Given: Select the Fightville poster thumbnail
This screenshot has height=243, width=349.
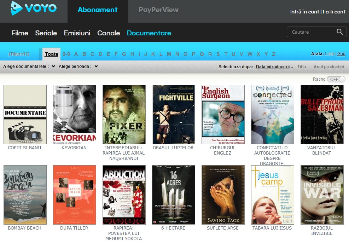Looking at the screenshot, I should click(173, 114).
